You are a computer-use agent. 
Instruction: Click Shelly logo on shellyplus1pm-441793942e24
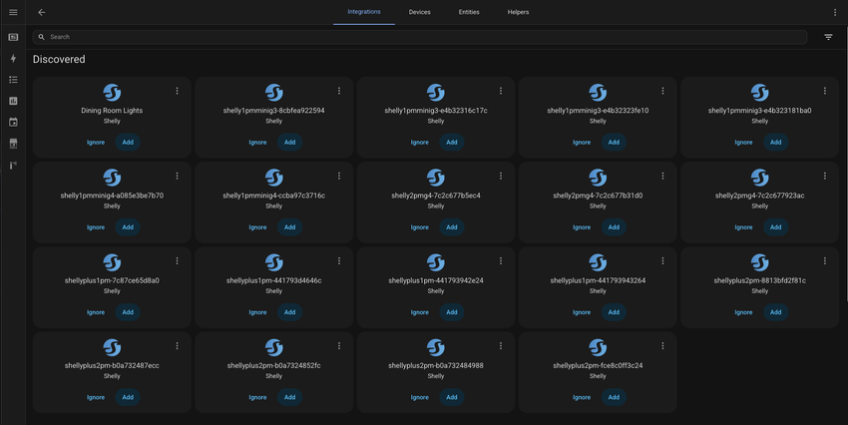(x=435, y=262)
